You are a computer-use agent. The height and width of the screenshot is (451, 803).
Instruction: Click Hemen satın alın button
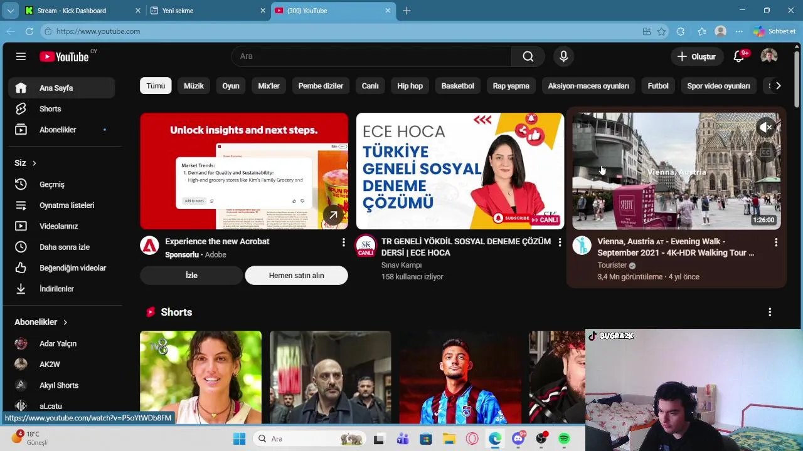tap(296, 276)
